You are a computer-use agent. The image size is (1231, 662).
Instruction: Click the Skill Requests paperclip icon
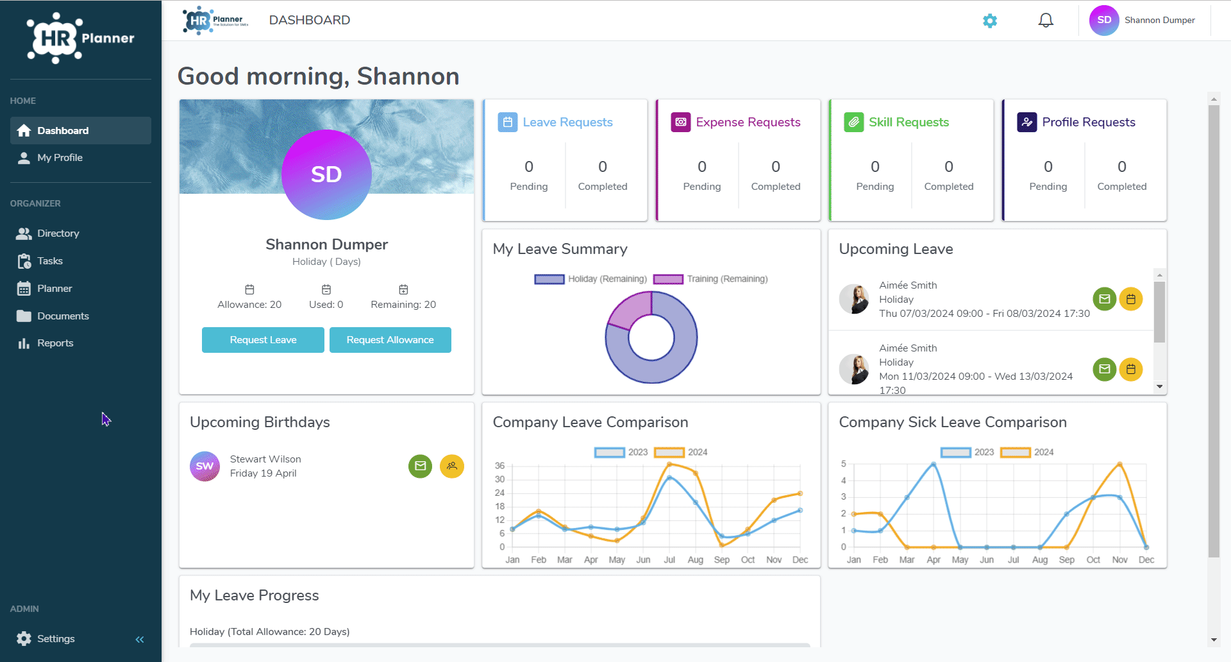click(x=854, y=122)
